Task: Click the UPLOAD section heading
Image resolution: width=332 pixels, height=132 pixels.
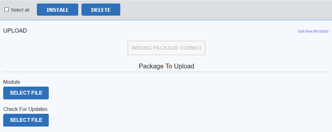Action: (x=15, y=31)
